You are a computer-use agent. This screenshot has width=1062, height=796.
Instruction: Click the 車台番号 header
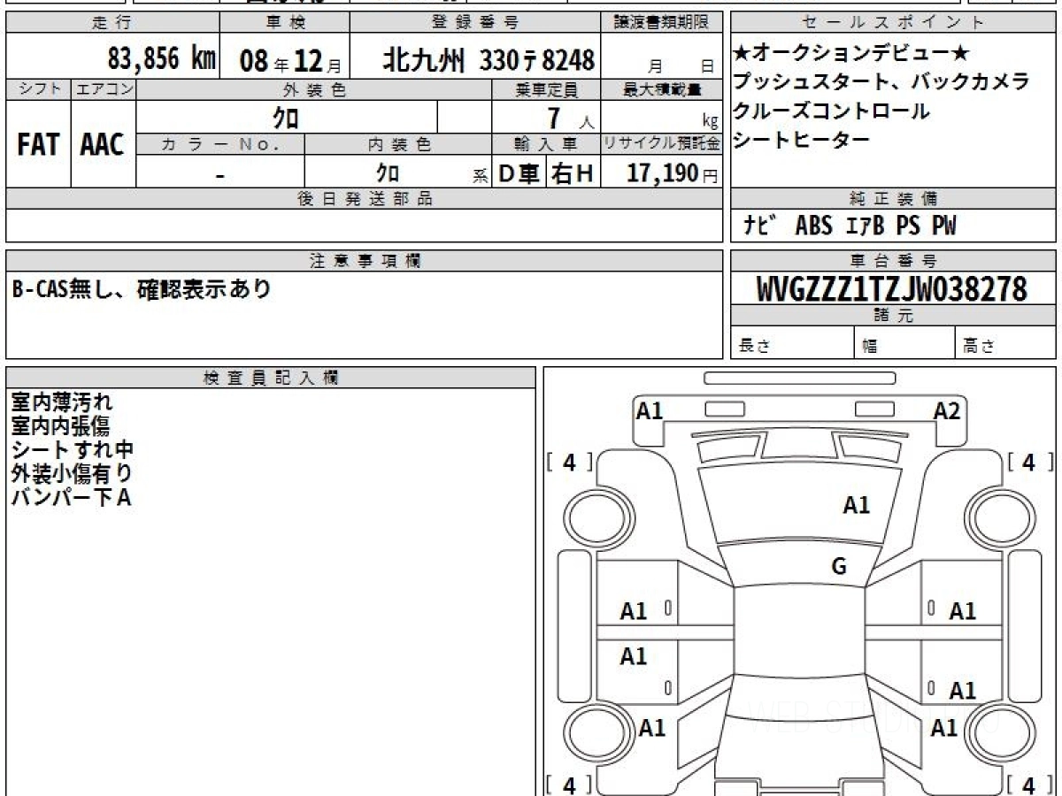pyautogui.click(x=894, y=261)
